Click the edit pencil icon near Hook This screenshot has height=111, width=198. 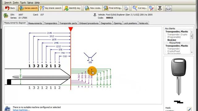coord(189,109)
